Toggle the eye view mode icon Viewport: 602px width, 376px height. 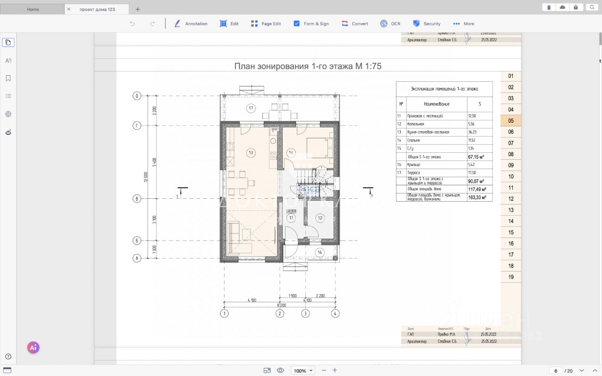pos(280,370)
